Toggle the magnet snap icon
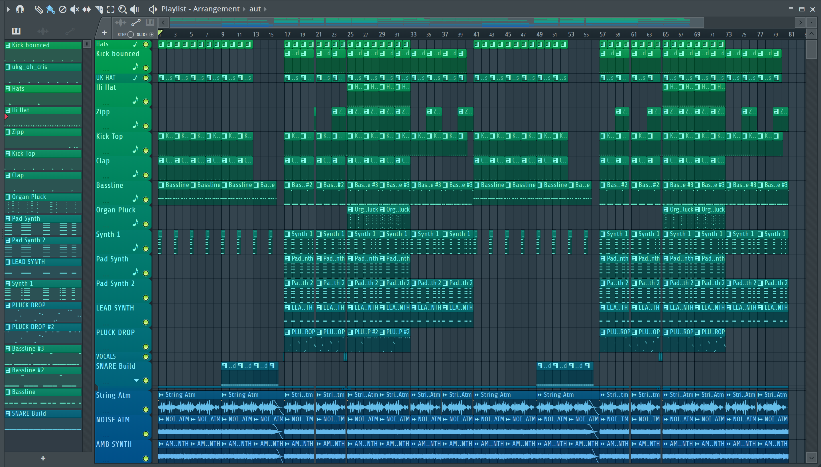 click(20, 9)
